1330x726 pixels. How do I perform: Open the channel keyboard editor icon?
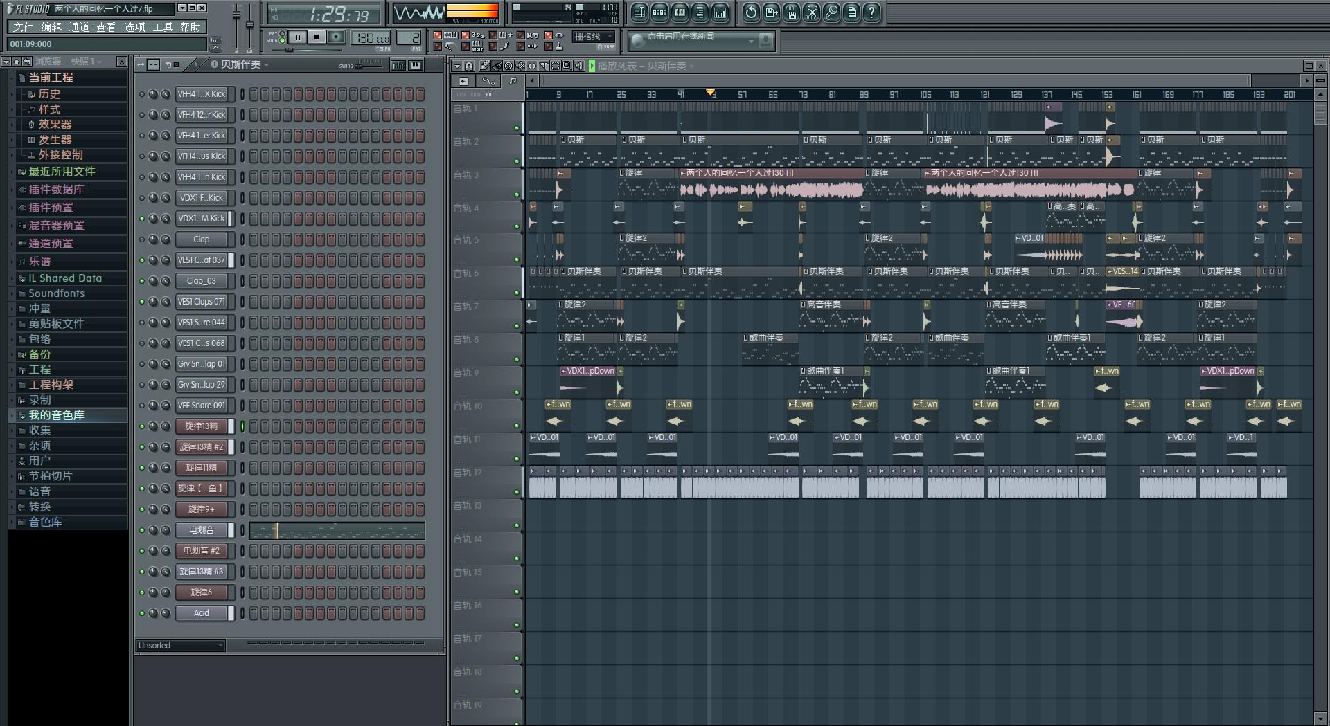pyautogui.click(x=416, y=65)
